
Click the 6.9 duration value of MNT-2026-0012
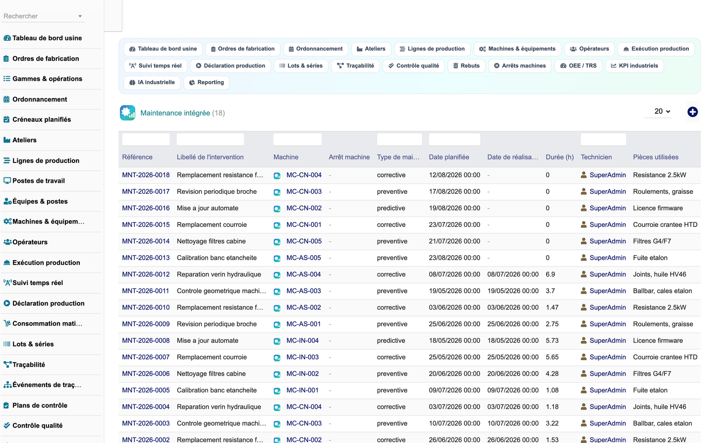[550, 274]
